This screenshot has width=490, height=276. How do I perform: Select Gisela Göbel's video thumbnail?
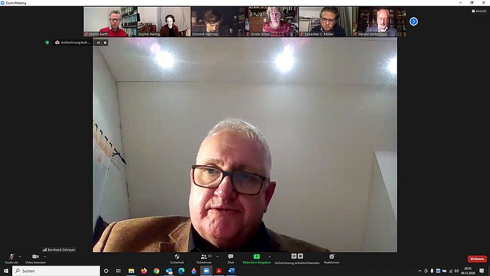[x=272, y=22]
